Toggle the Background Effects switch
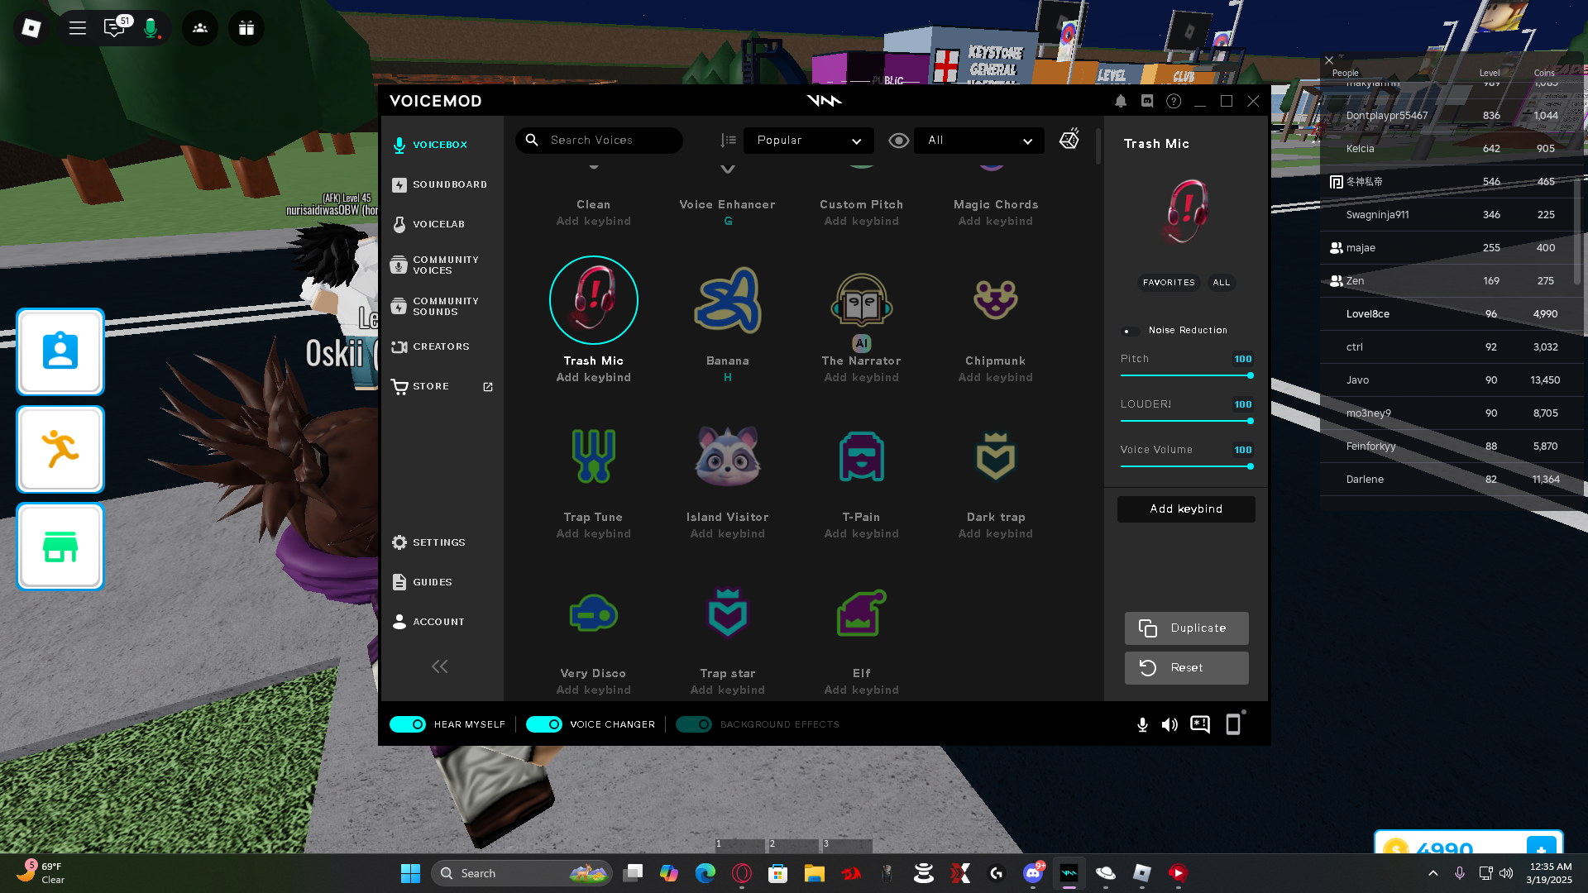The image size is (1588, 893). click(x=693, y=724)
